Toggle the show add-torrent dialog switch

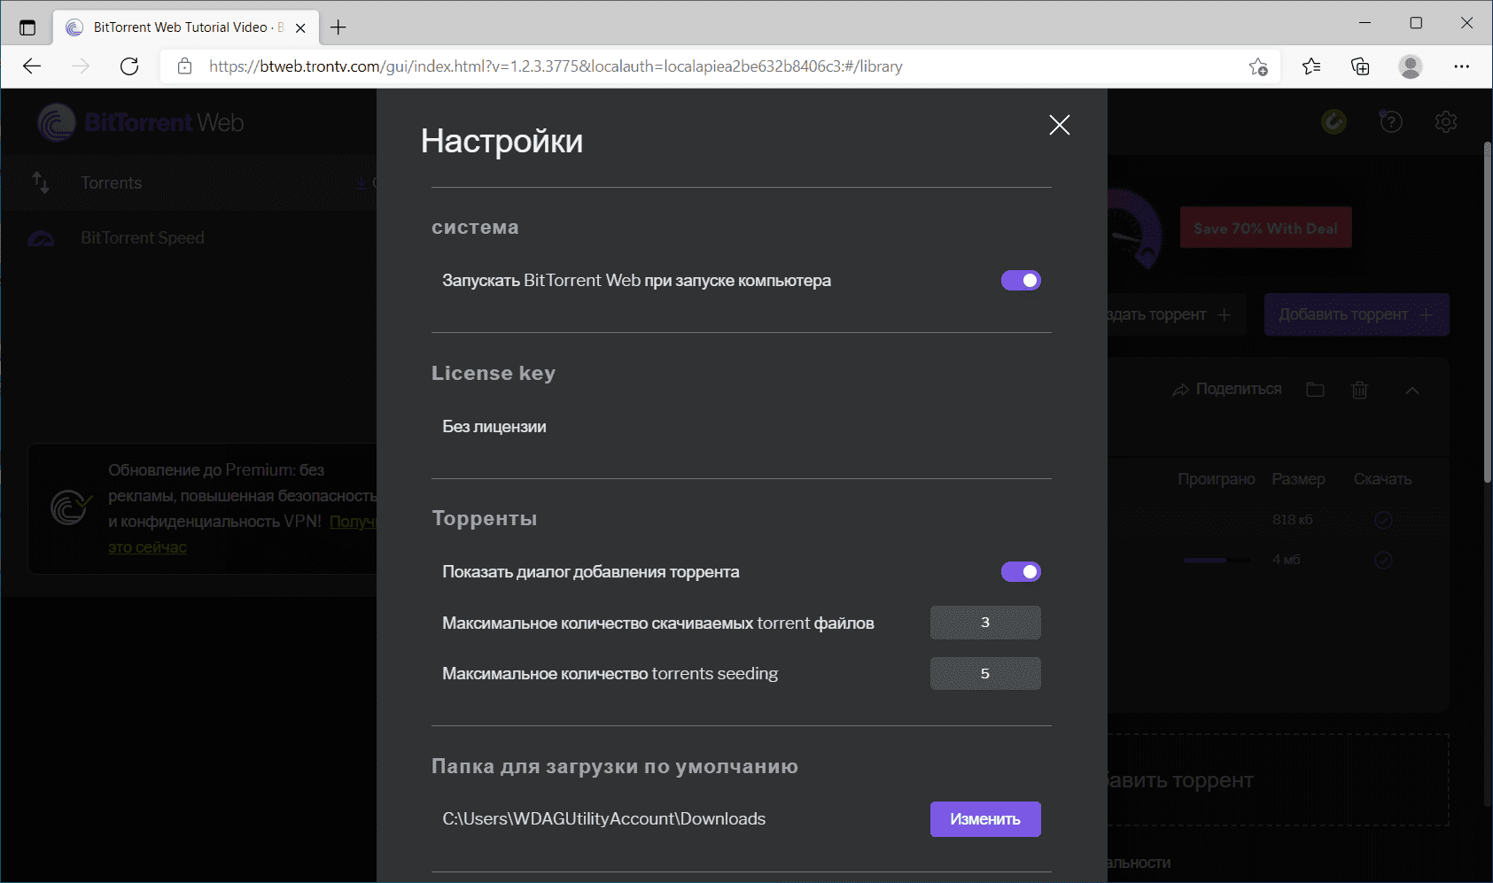click(1021, 572)
